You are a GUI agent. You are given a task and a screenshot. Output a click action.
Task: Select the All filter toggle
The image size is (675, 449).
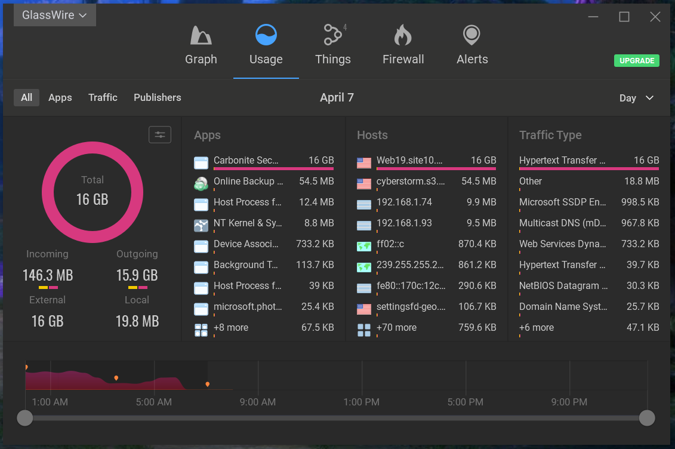[27, 98]
